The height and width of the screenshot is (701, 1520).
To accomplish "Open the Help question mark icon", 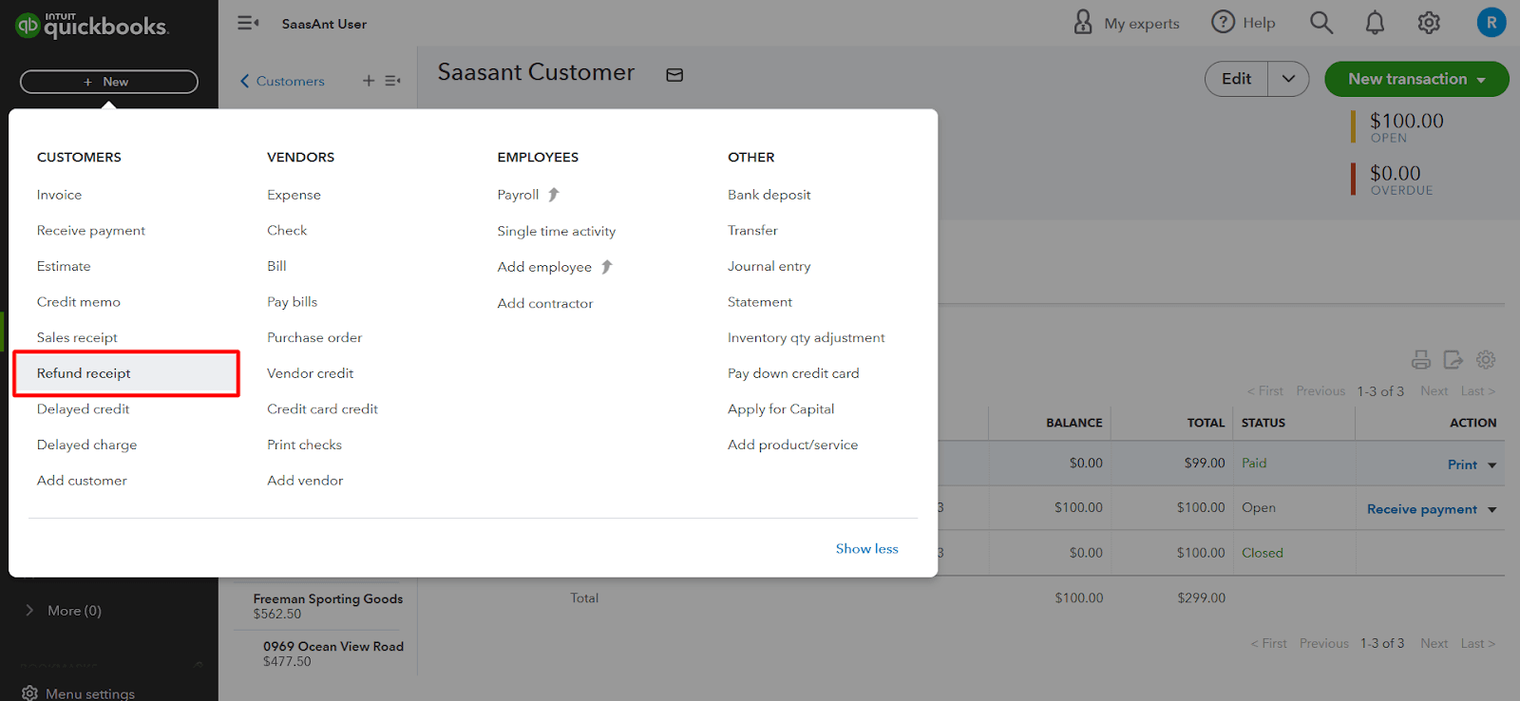I will [1223, 22].
